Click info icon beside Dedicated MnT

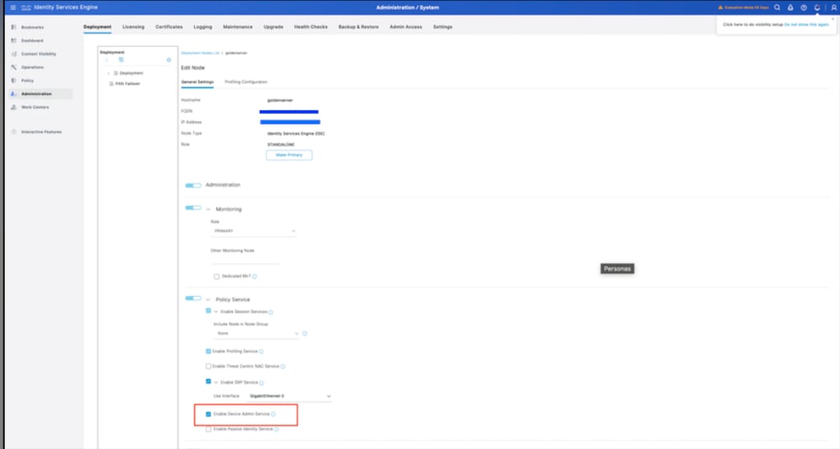point(255,277)
